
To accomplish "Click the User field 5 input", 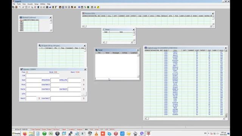I will (x=74, y=89).
